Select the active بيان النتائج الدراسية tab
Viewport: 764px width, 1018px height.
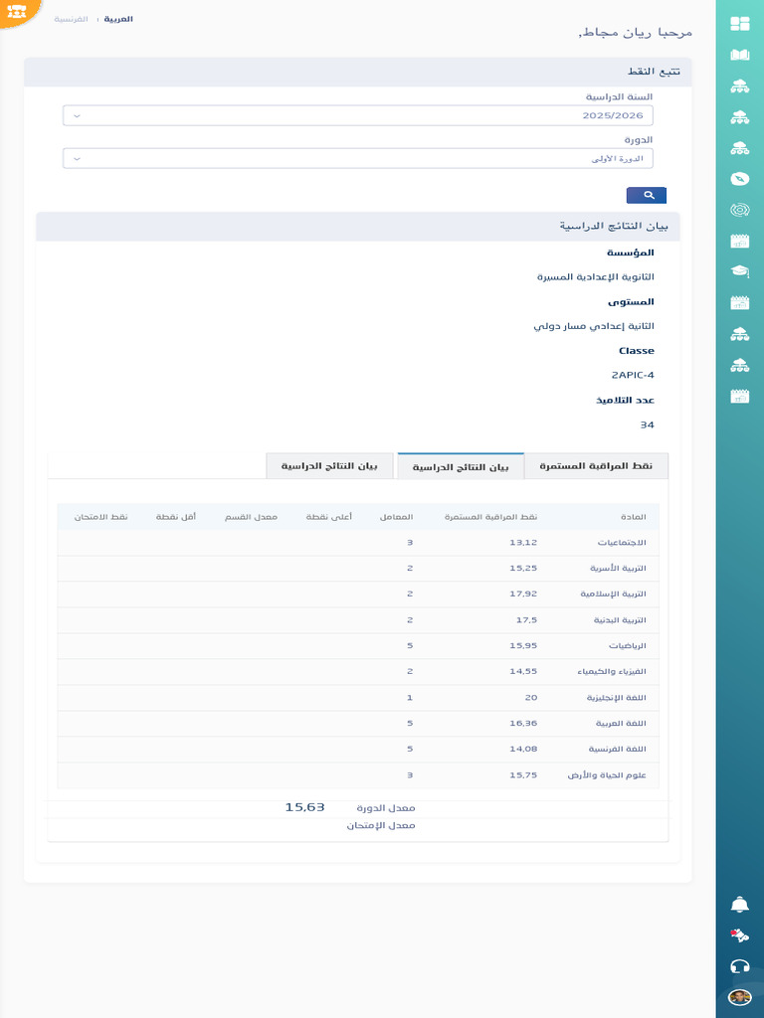point(461,467)
